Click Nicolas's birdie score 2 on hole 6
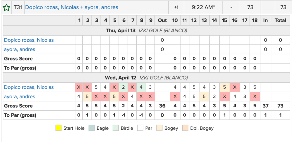Viewport: 294px width, 142px height. (x=123, y=87)
